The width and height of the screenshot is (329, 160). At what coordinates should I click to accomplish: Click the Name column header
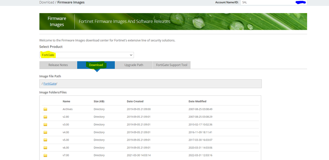(x=66, y=101)
